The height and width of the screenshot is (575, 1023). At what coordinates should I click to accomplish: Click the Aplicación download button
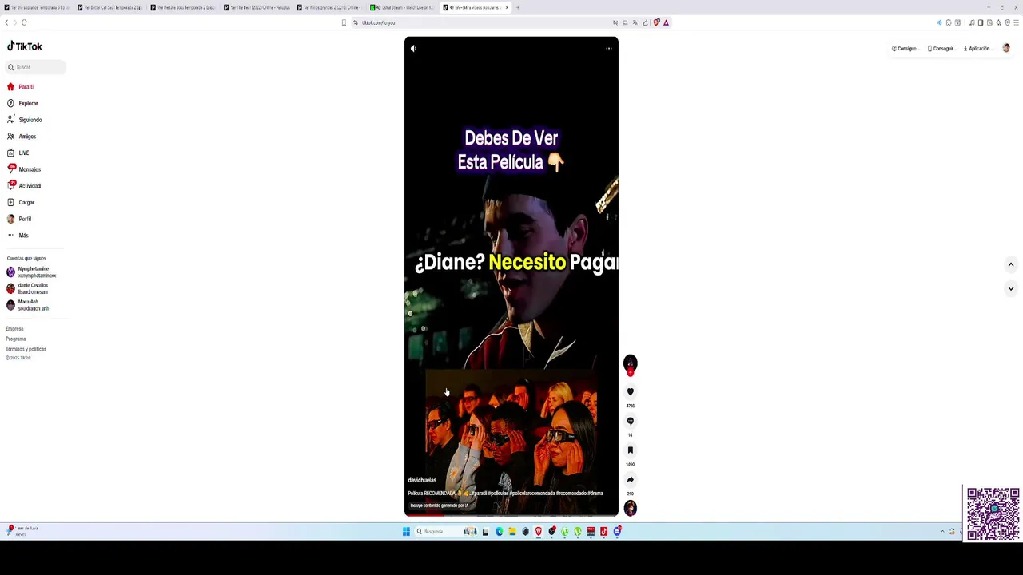(978, 49)
